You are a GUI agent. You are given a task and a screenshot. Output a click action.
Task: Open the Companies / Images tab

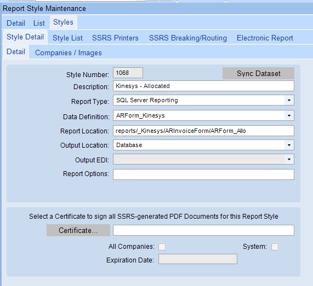(69, 53)
